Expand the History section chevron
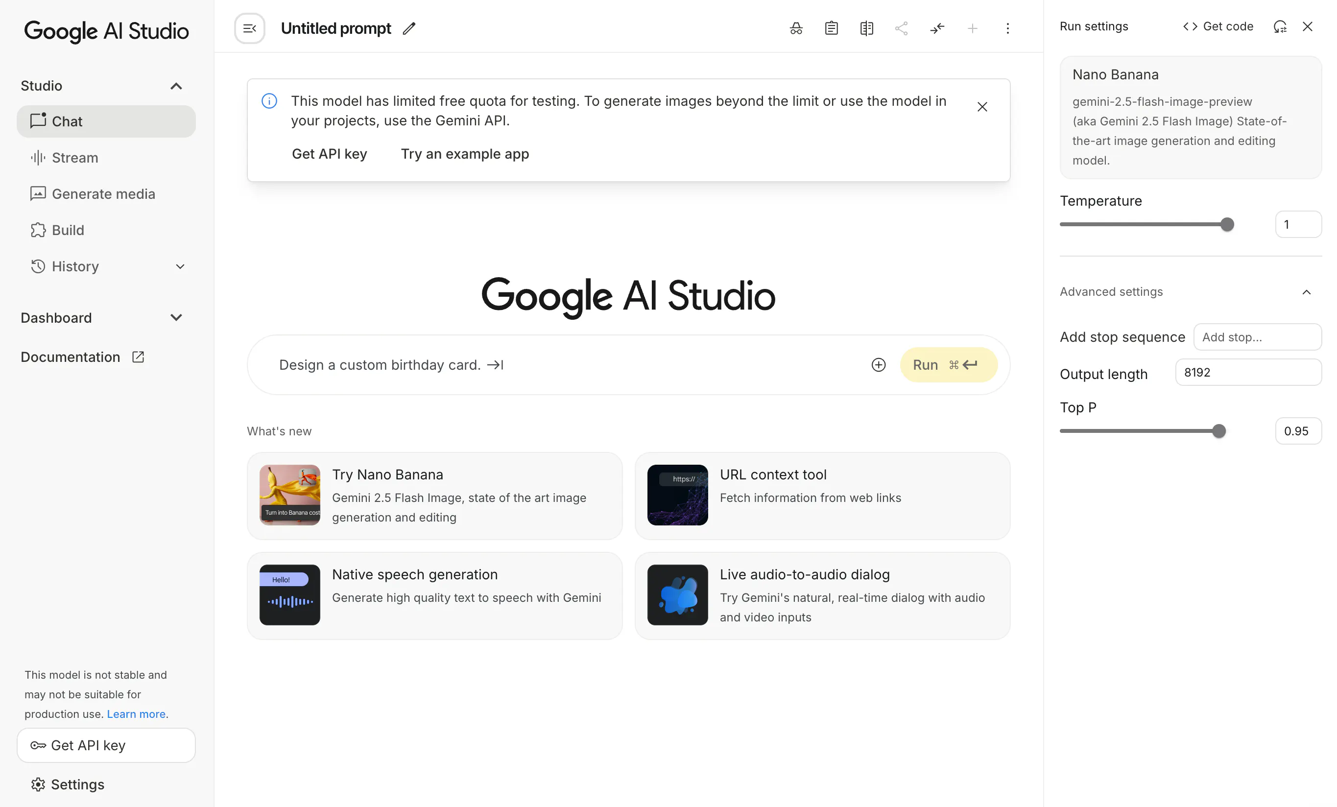1337x807 pixels. (x=180, y=266)
